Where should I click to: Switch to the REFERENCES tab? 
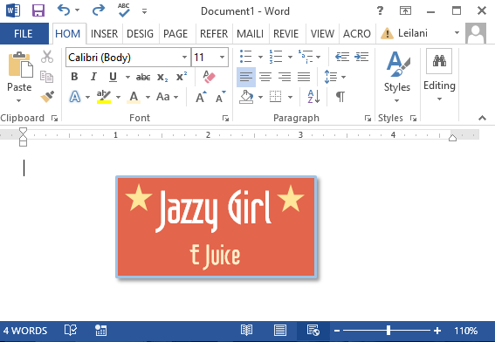[x=214, y=33]
